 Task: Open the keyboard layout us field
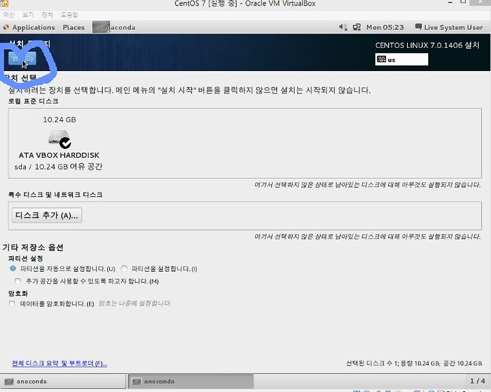pos(402,59)
